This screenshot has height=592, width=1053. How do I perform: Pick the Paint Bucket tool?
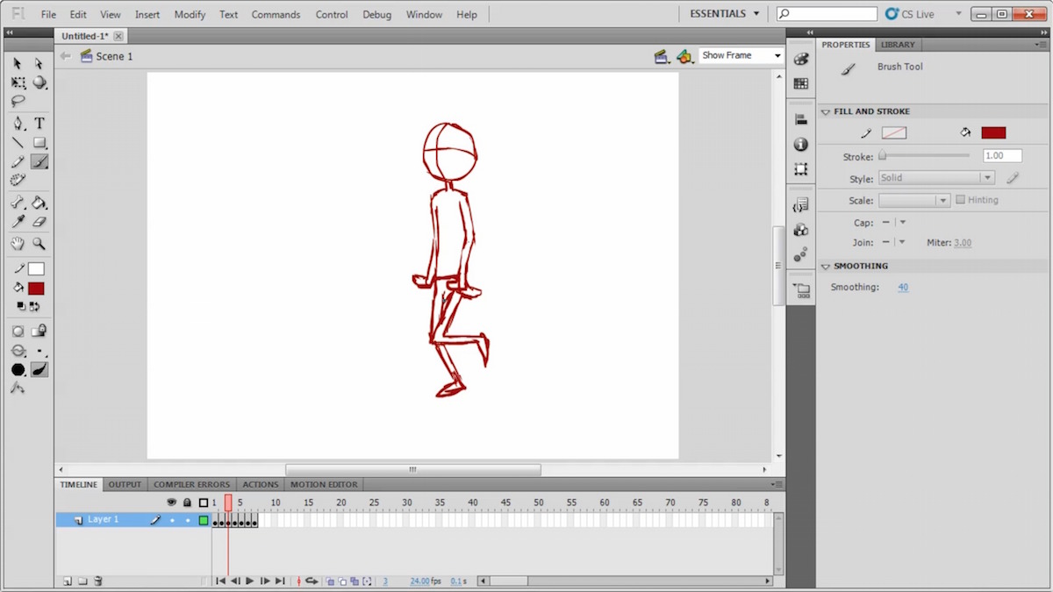(x=39, y=203)
